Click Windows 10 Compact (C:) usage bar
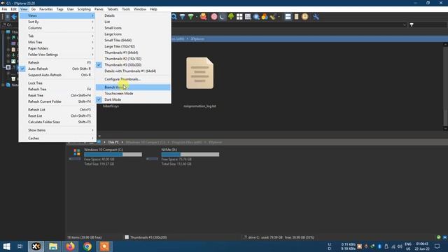 [x=113, y=155]
